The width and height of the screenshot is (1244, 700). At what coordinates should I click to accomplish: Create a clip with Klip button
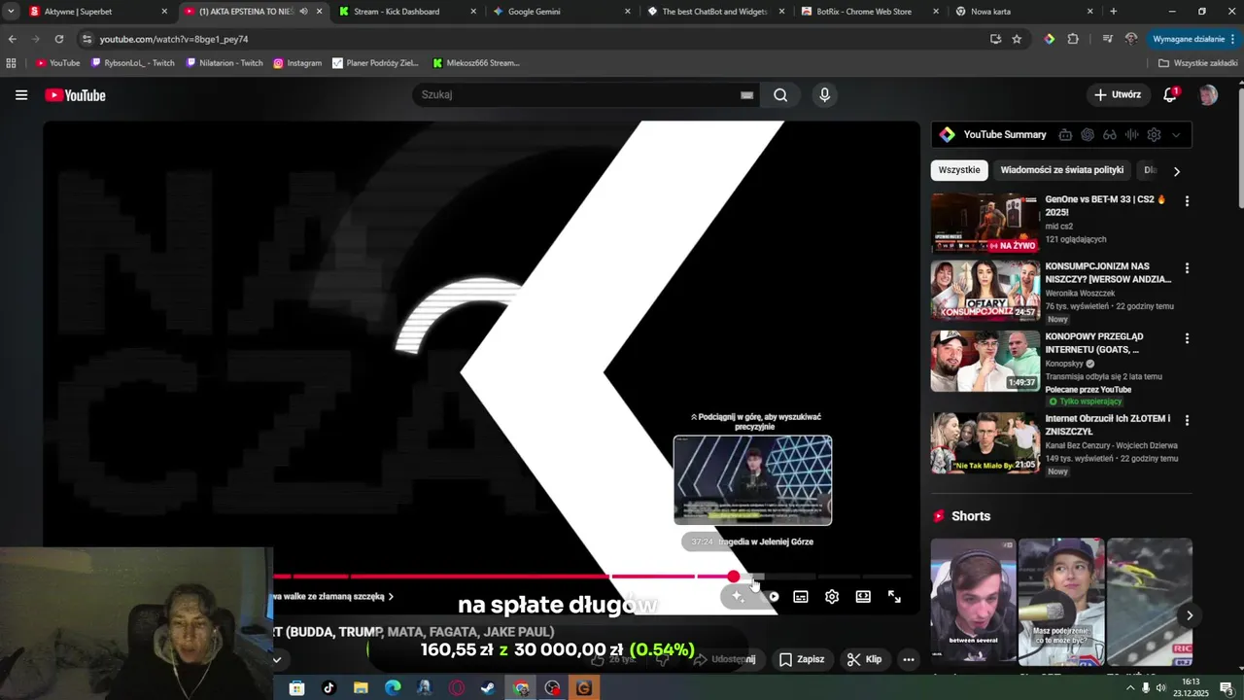click(x=863, y=659)
